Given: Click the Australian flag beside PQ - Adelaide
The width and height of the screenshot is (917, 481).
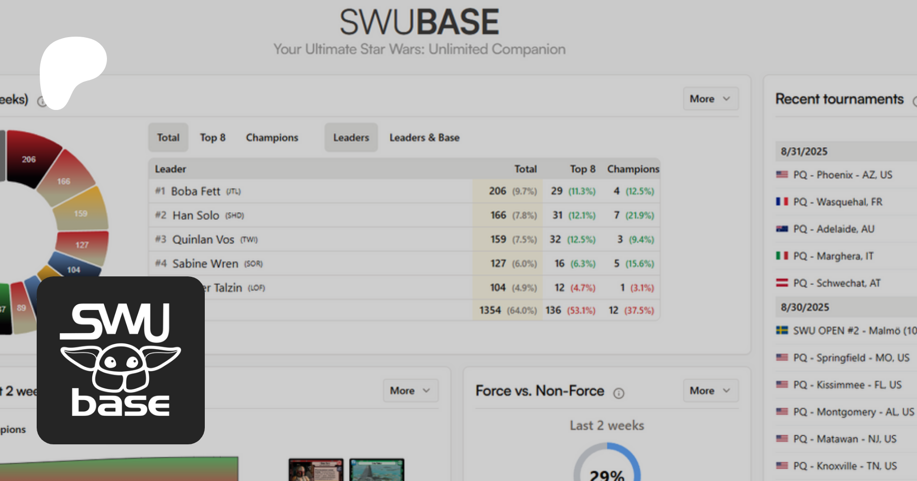Looking at the screenshot, I should [782, 229].
